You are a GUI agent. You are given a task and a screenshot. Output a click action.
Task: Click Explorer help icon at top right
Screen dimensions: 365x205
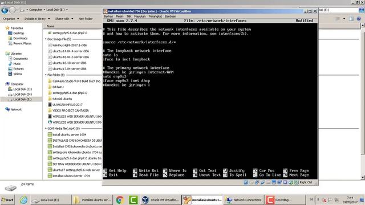click(359, 19)
